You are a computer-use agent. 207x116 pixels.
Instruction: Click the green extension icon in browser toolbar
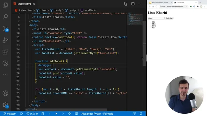coord(191,6)
